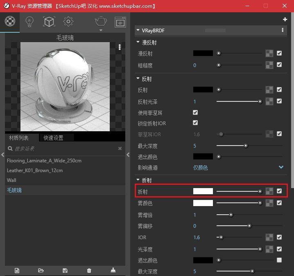Open render mode dropdown below teapot
294x276 pixels.
click(101, 30)
